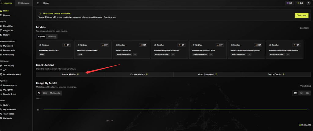Screen dimensions: 313x131
Task: Open the MiniMaxAI/MiniMax-M2.7 model card
Action: pyautogui.click(x=93, y=50)
